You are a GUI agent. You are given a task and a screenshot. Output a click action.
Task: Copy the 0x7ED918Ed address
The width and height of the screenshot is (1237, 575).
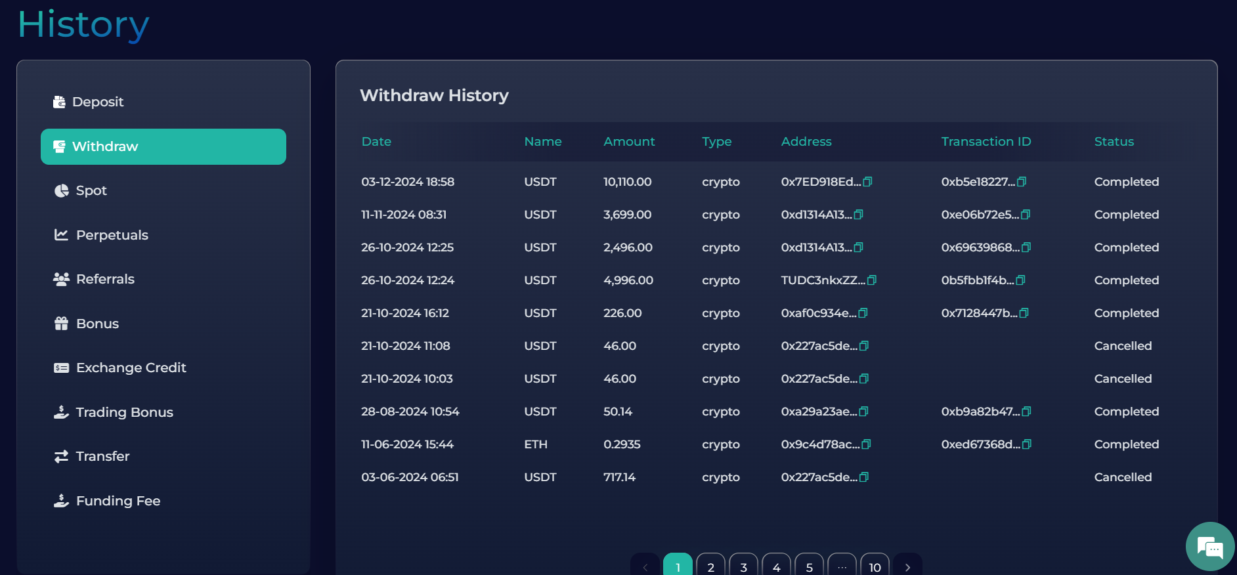click(867, 182)
